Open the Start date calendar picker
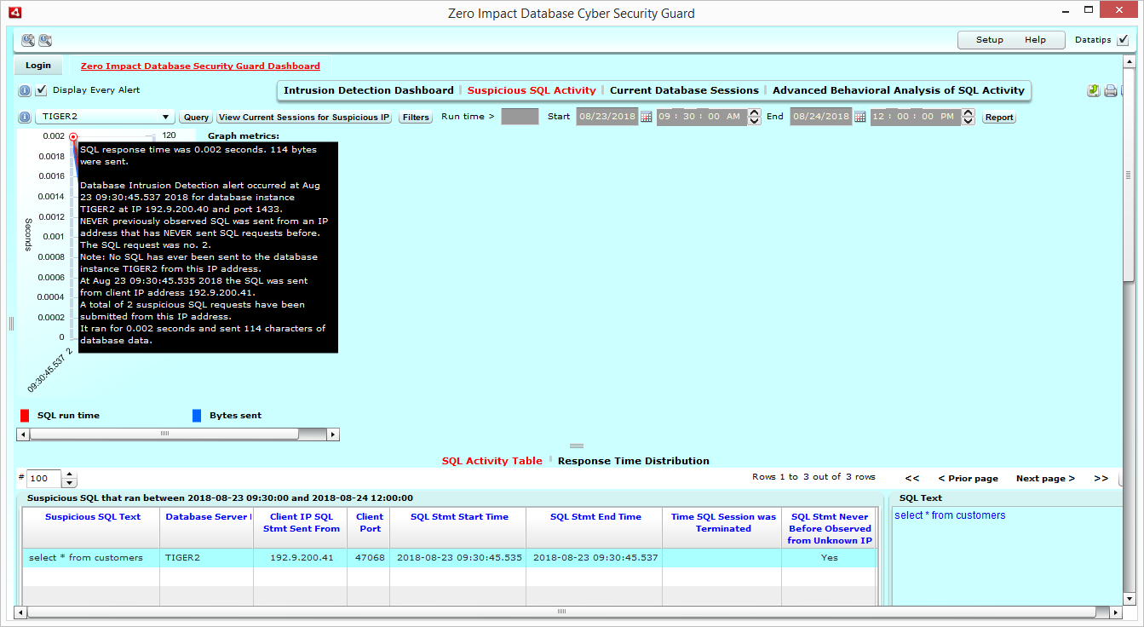Viewport: 1144px width, 627px height. [647, 117]
